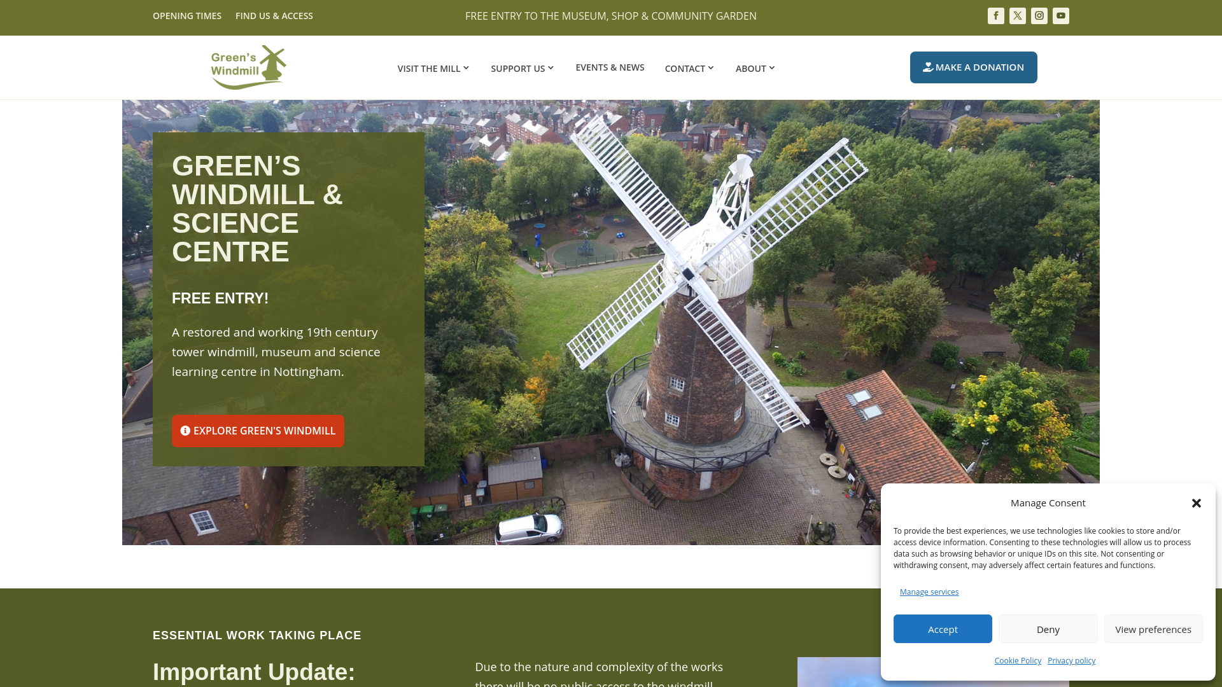Viewport: 1222px width, 687px height.
Task: Click the free entry banner text
Action: pyautogui.click(x=611, y=16)
